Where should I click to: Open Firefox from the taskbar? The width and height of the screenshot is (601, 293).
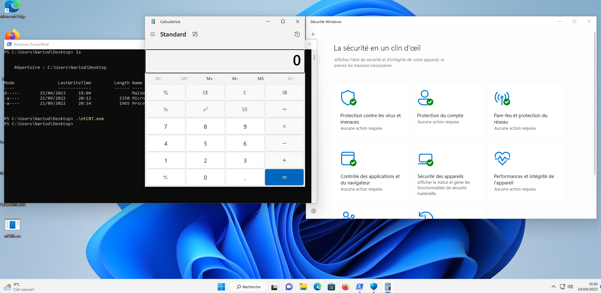345,287
